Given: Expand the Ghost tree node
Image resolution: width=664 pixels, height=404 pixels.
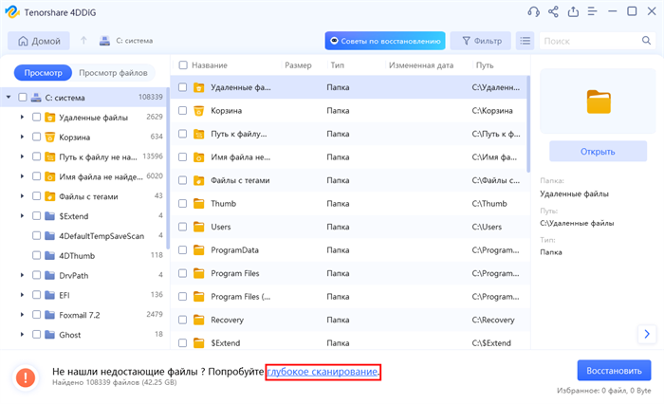Looking at the screenshot, I should 22,335.
